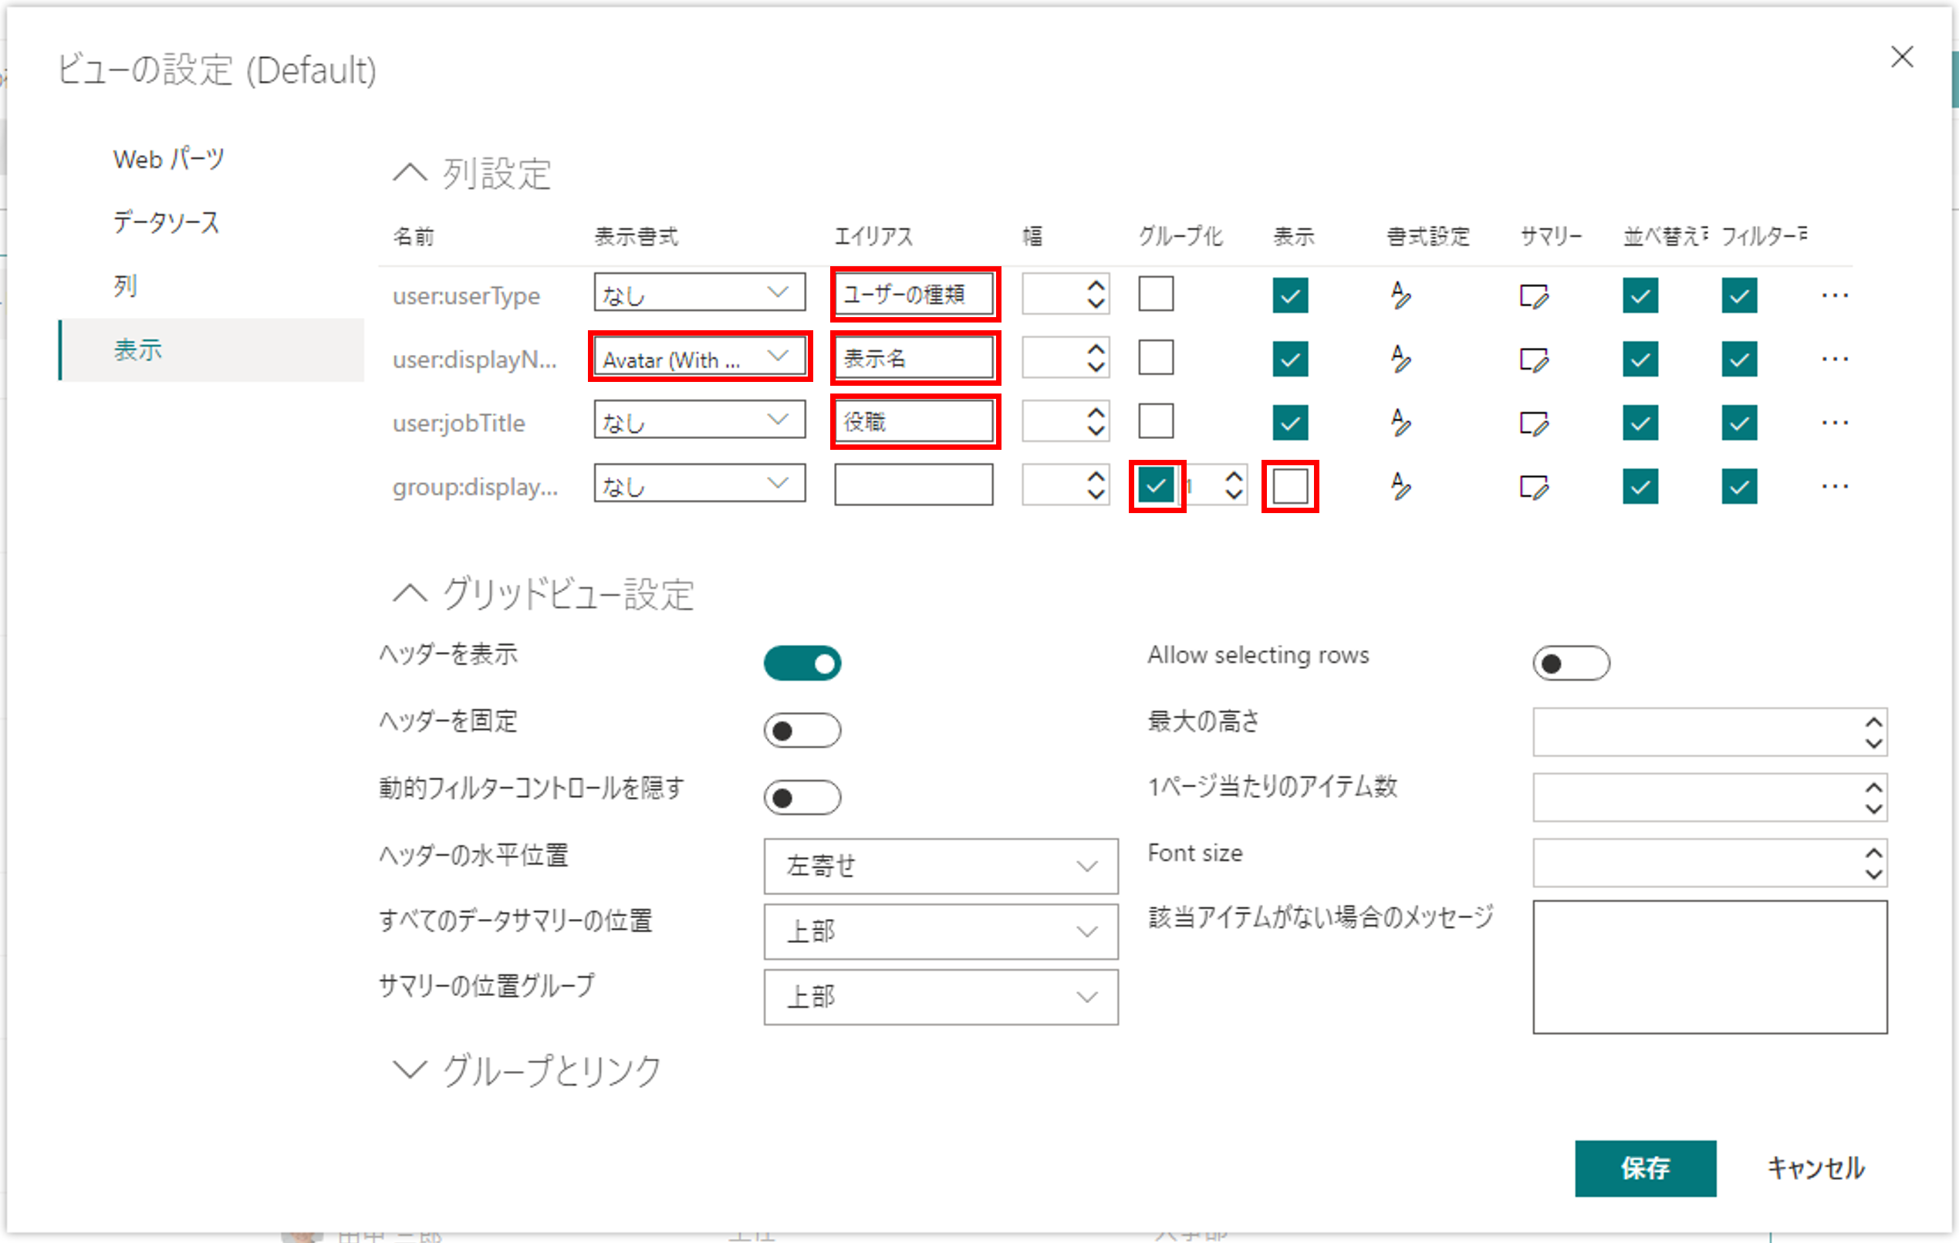
Task: Open more options for group:displayName row
Action: [x=1835, y=486]
